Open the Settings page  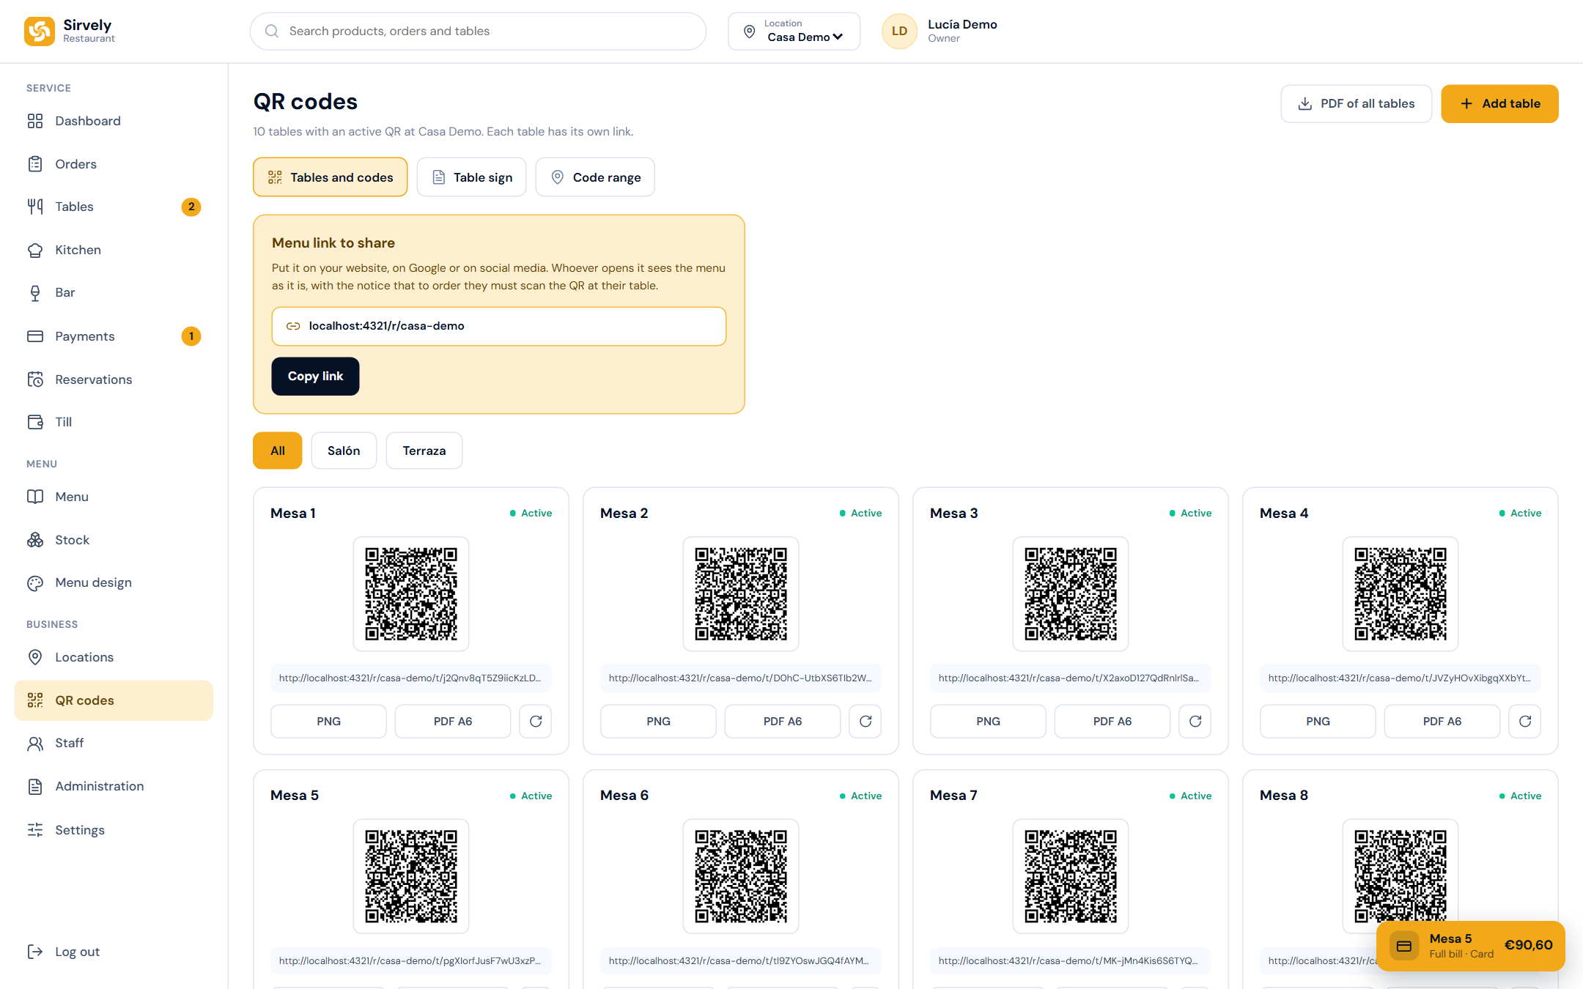click(114, 830)
